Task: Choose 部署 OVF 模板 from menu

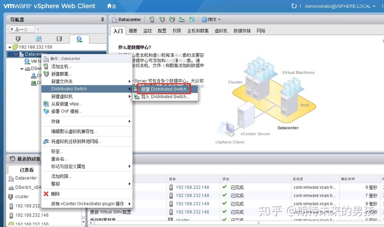Action: pyautogui.click(x=87, y=111)
